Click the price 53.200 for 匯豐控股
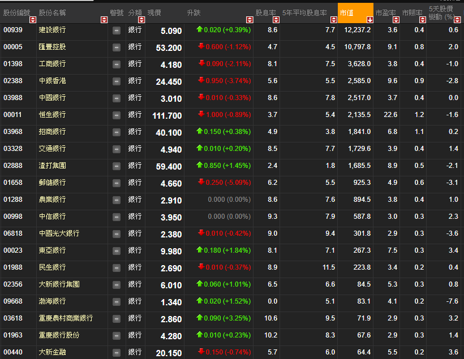 (169, 48)
